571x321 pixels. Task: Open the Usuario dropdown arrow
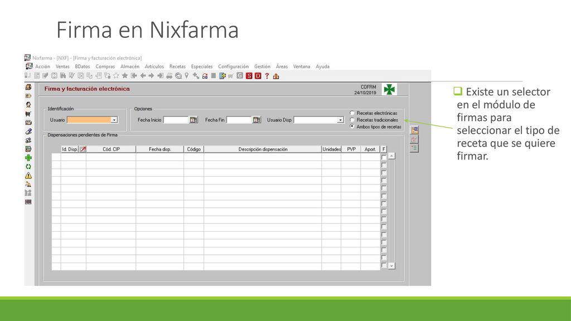[114, 120]
